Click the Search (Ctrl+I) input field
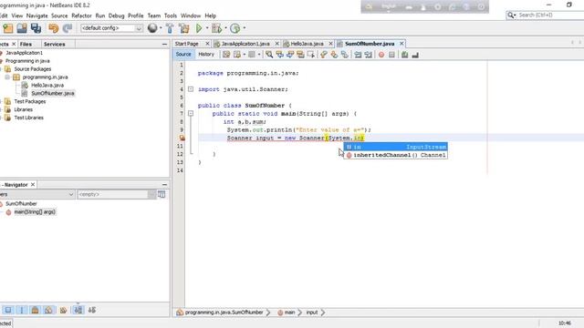This screenshot has width=584, height=328. 550,15
